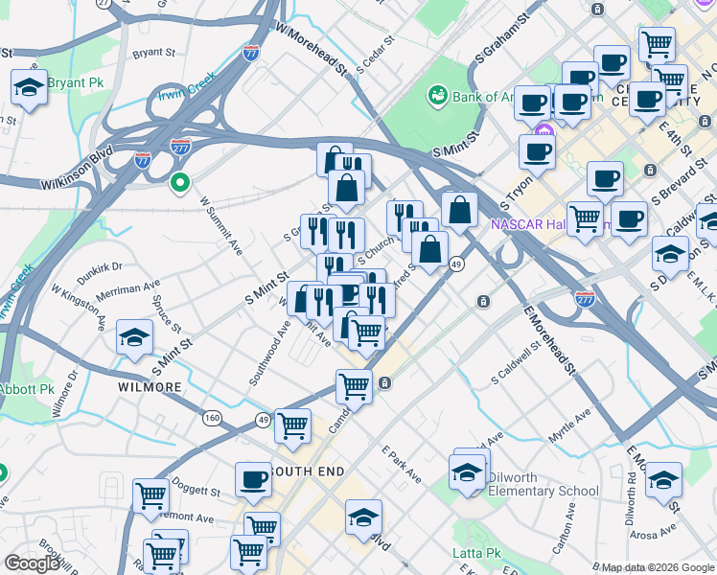Click the transit station icon near E Morehead St
This screenshot has width=717, height=575.
coord(483,301)
